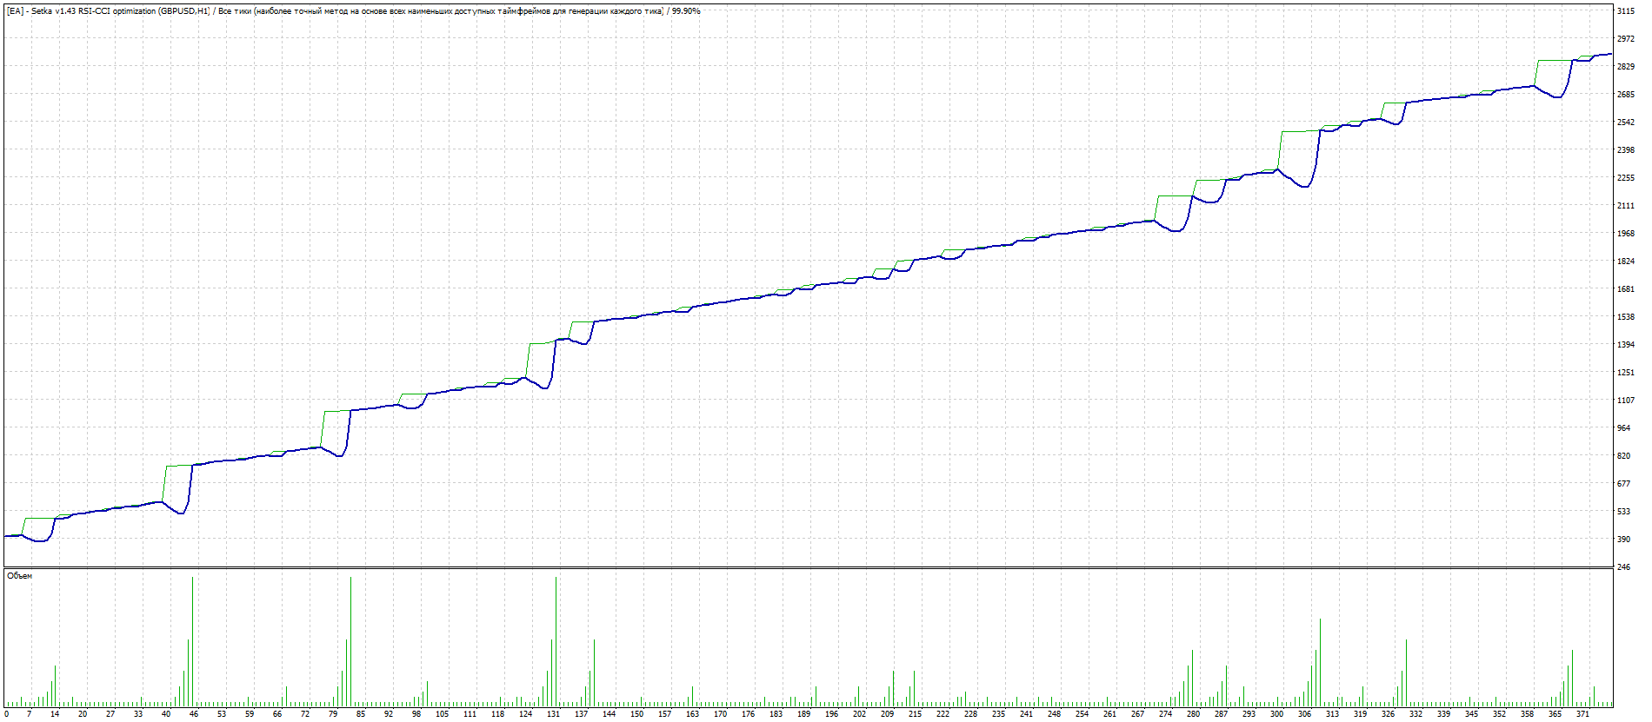Select the 1824 balance axis label
This screenshot has width=1652, height=722.
point(1626,262)
